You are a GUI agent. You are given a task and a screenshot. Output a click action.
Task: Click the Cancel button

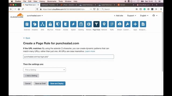coord(28,83)
